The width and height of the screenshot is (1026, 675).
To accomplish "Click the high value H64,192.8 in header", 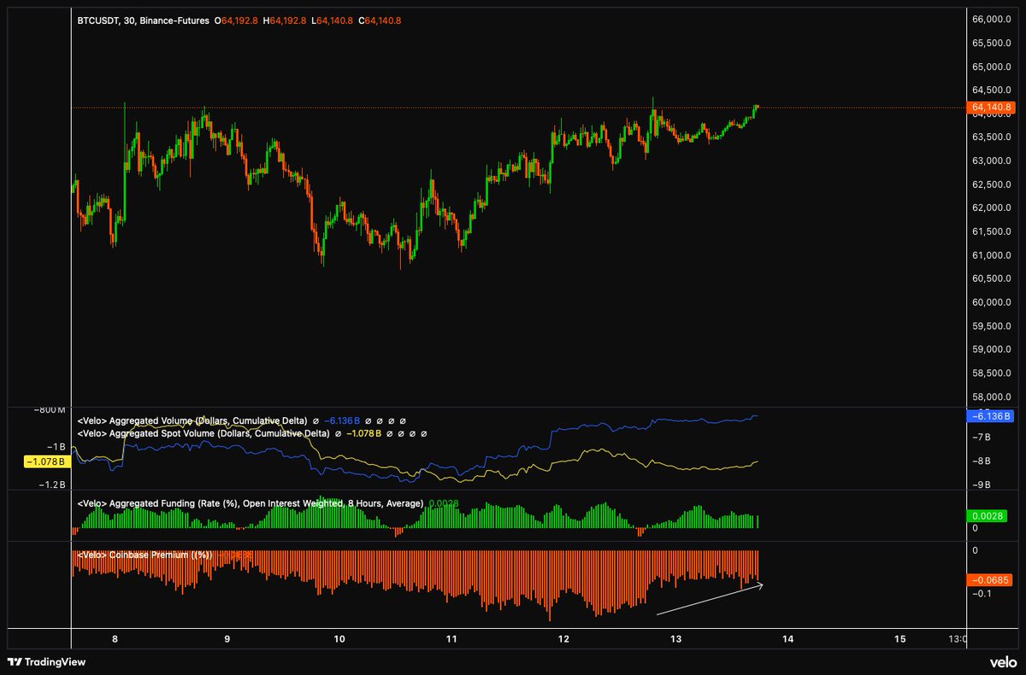I will [283, 21].
